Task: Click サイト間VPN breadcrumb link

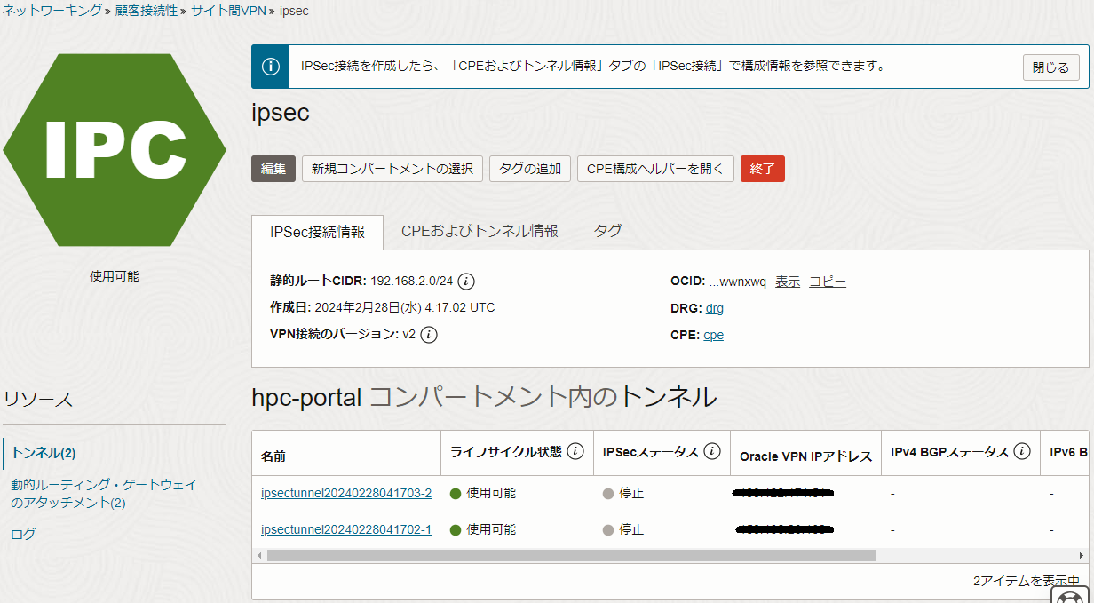Action: click(228, 11)
